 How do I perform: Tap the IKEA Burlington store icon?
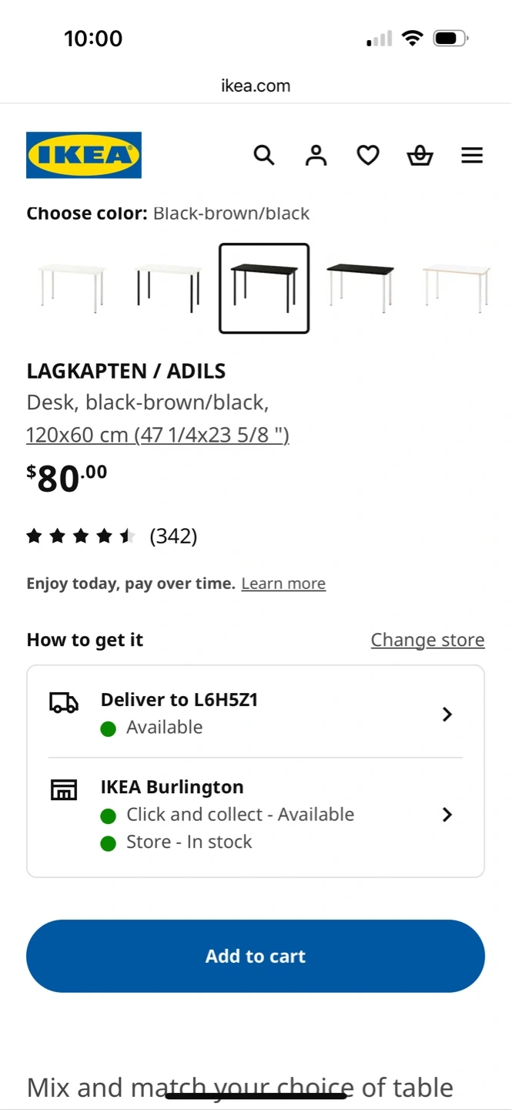tap(64, 789)
